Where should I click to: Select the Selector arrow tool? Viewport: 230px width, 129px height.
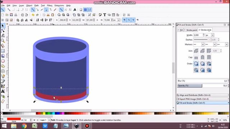(x=3, y=25)
